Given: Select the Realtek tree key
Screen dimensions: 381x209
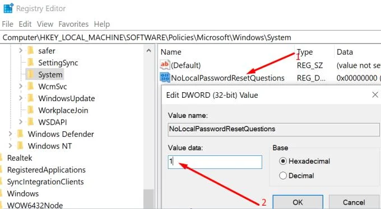Looking at the screenshot, I should 20,158.
